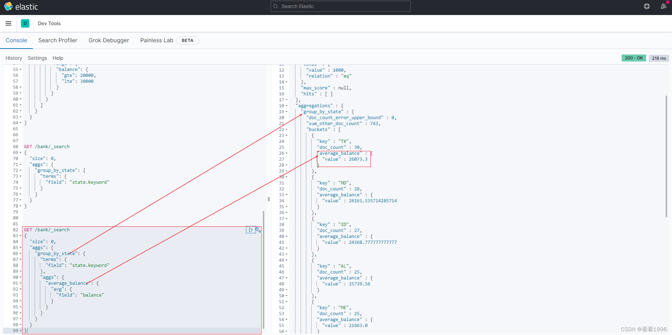Switch to the Grok Debugger tab
This screenshot has height=335, width=672.
109,40
